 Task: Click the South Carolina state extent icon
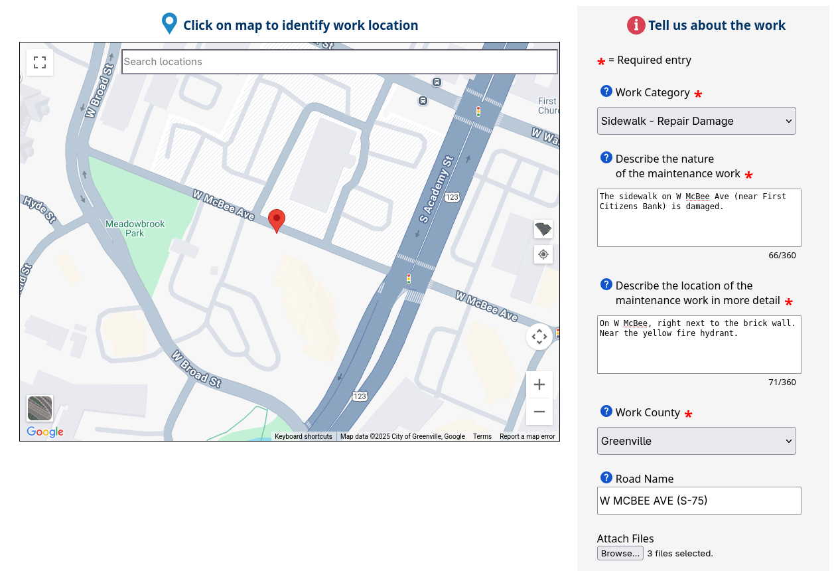click(x=543, y=230)
